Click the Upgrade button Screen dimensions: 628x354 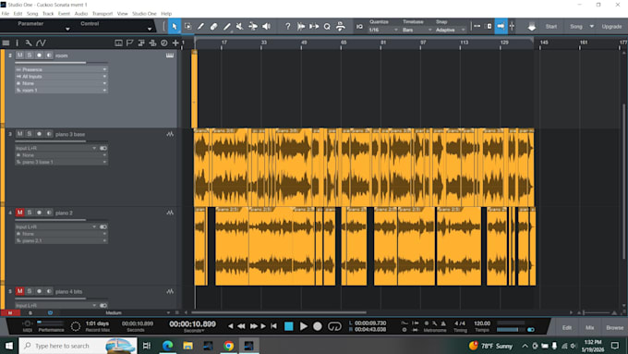[611, 27]
